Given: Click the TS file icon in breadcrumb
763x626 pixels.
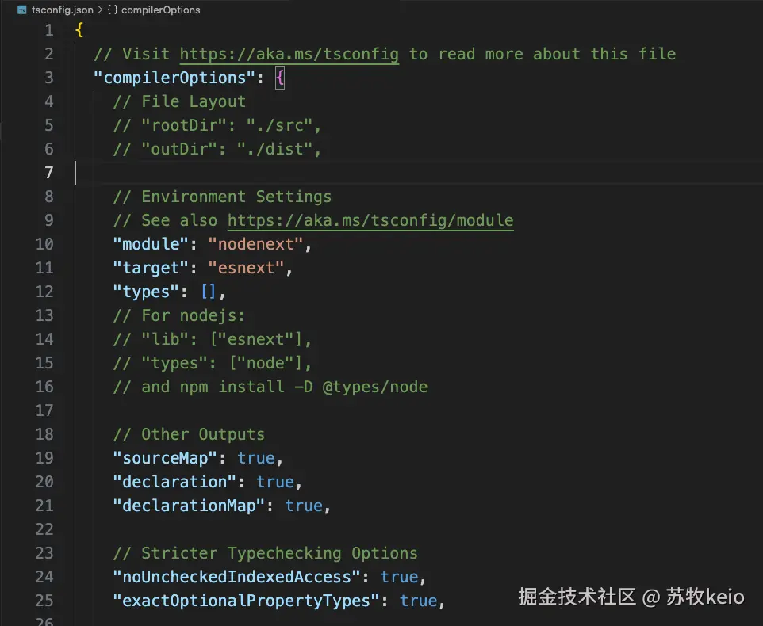Looking at the screenshot, I should (x=21, y=10).
